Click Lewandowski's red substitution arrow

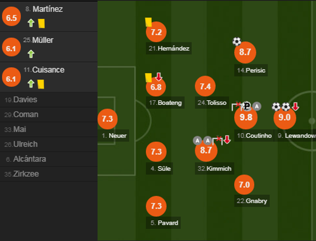295,107
